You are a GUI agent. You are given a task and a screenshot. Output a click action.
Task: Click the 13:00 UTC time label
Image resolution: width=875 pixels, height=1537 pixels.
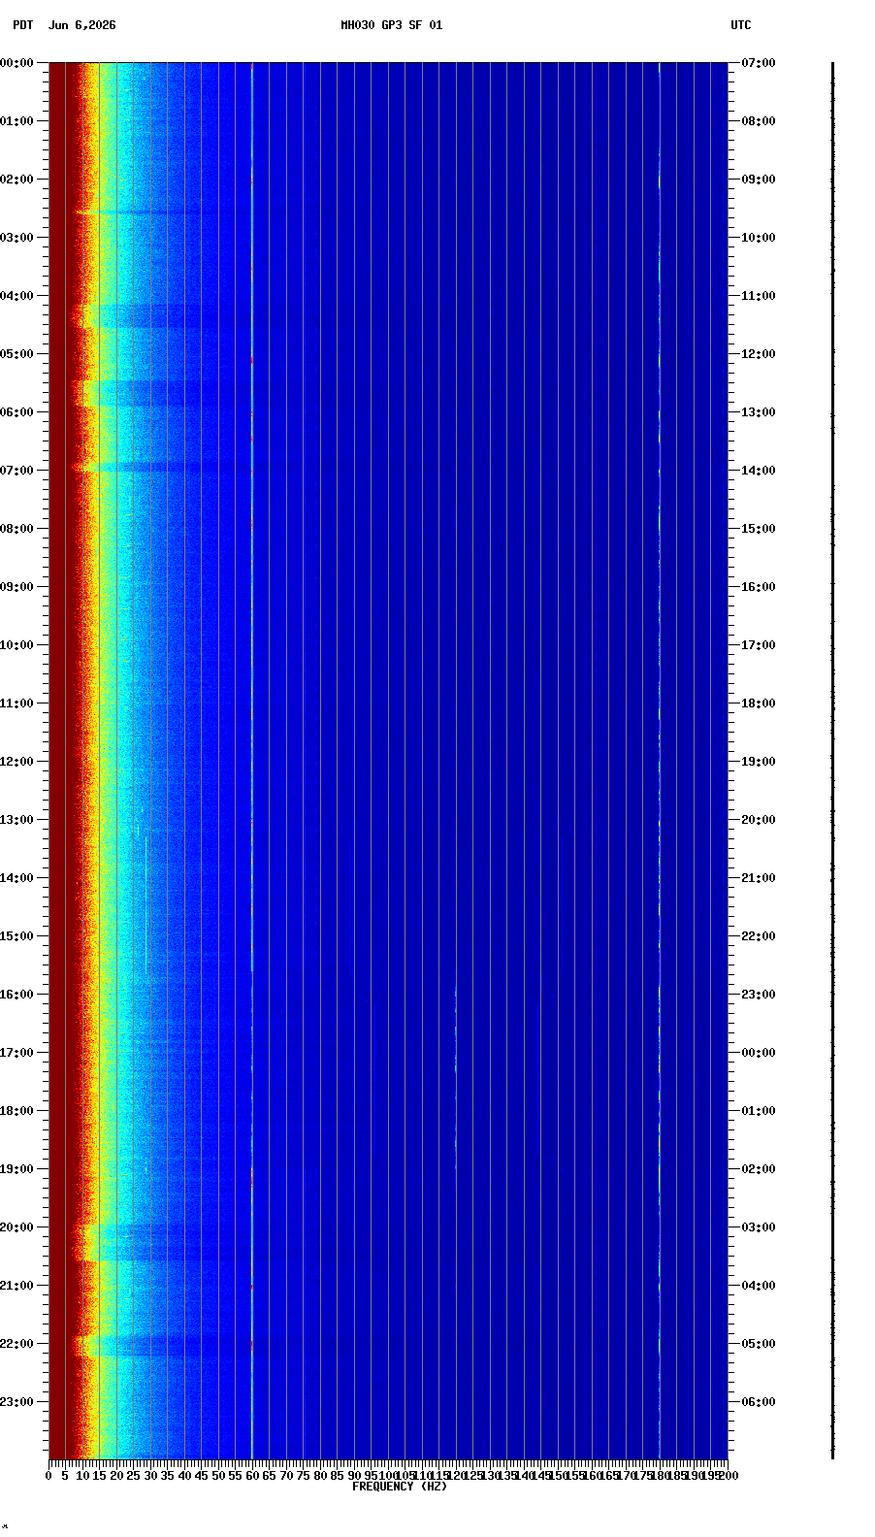click(759, 412)
